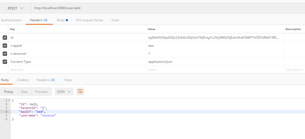305x139 pixels.
Task: Uncheck the id header checkbox
Action: click(5, 38)
